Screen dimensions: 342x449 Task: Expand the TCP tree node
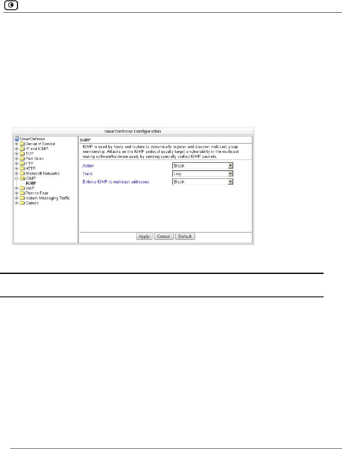tap(17, 153)
